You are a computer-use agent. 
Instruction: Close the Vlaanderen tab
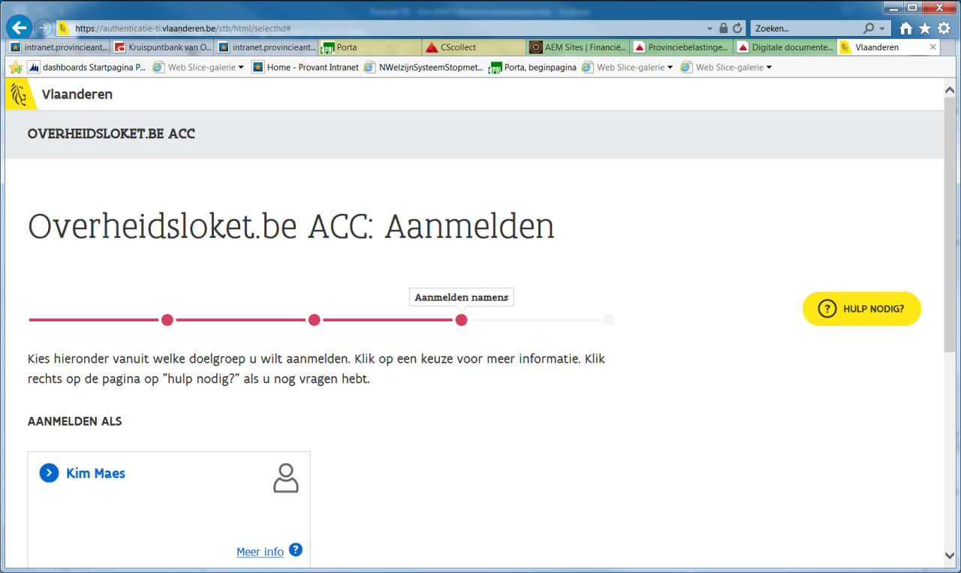[933, 47]
